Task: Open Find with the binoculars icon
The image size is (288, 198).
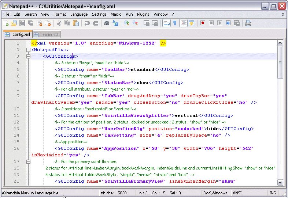Action: [x=107, y=23]
